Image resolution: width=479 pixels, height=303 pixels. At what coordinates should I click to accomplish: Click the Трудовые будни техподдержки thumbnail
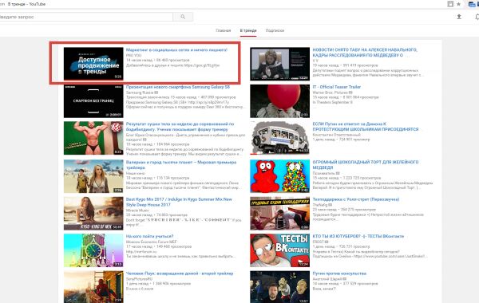coord(280,213)
